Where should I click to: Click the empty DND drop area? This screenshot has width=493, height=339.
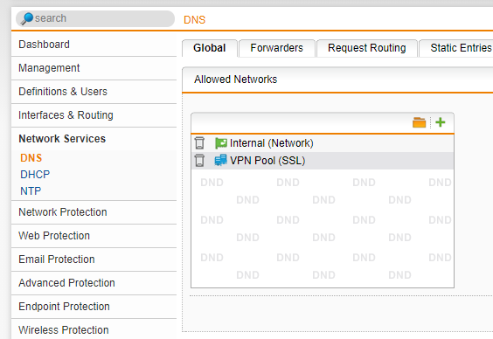(x=323, y=228)
